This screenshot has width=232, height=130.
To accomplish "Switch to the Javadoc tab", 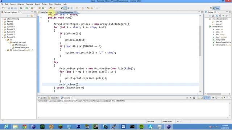I will point(42,98).
